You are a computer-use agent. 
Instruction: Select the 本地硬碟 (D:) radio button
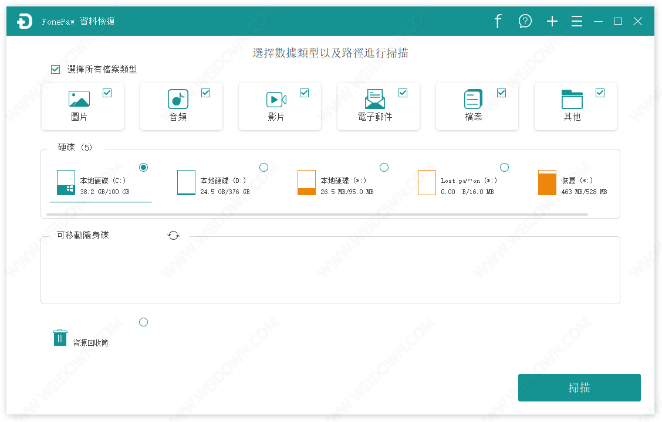264,168
